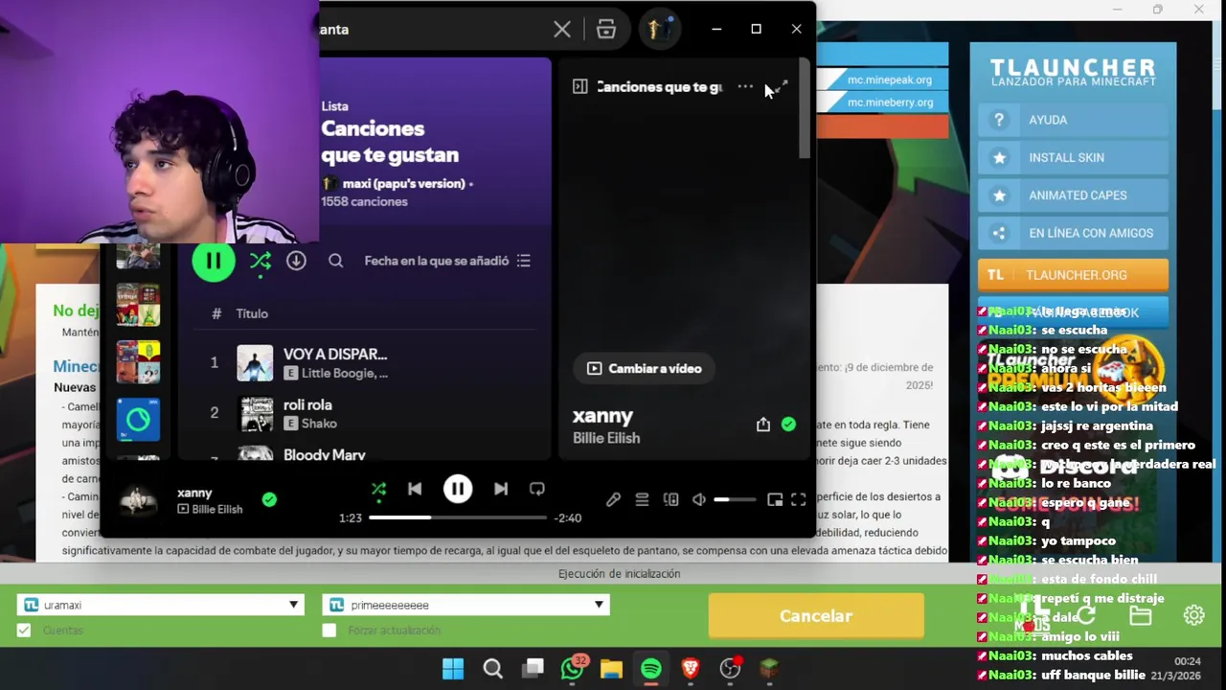Viewport: 1226px width, 690px height.
Task: Open the 'Fecha en la que se añadió' sort menu
Action: 447,261
